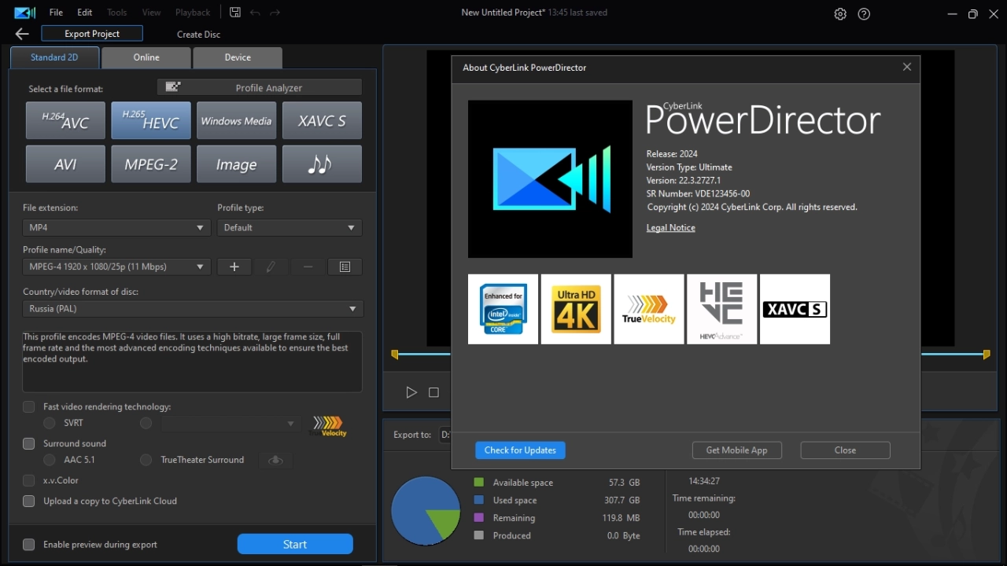Enable the Surround sound checkbox

coord(29,443)
